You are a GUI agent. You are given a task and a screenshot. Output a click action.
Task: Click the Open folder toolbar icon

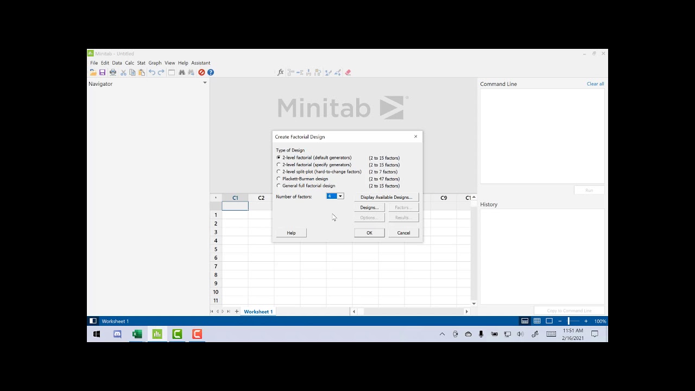pyautogui.click(x=93, y=72)
